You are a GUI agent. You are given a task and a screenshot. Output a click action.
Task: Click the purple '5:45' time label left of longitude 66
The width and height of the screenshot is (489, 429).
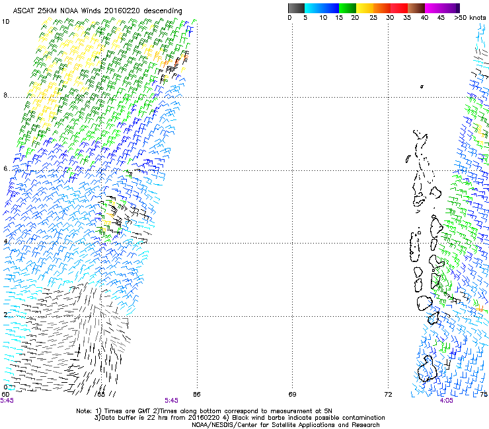[172, 401]
